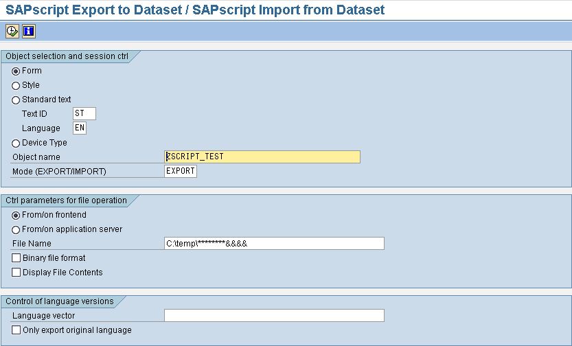572x346 pixels.
Task: Click 'Ctrl parameters for file operation' header
Action: pos(66,200)
